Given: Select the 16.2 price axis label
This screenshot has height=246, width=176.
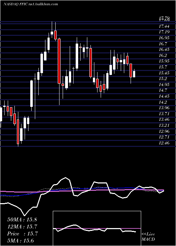Looking at the screenshot, I should coord(163,56).
